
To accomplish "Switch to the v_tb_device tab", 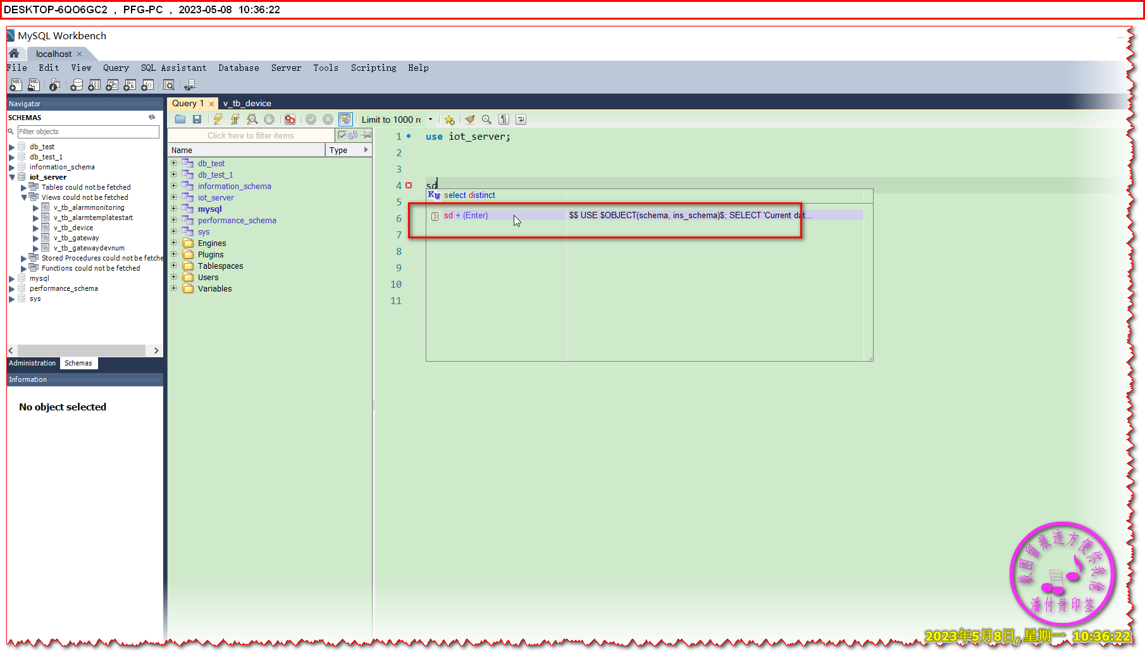I will coord(247,103).
